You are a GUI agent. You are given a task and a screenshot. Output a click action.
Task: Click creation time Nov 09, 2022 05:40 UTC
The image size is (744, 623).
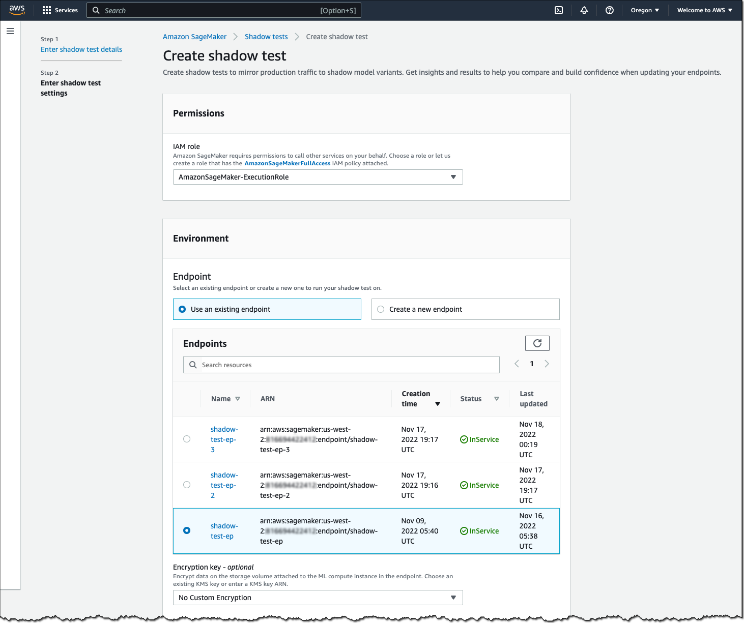[x=420, y=531]
